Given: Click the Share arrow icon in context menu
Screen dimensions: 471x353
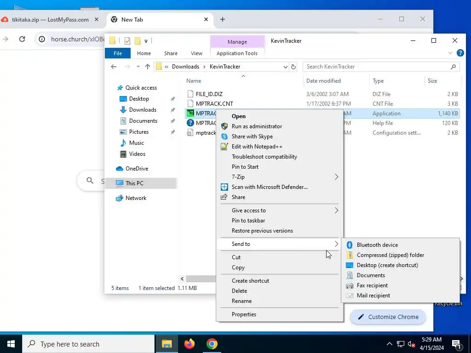Looking at the screenshot, I should click(x=224, y=197).
